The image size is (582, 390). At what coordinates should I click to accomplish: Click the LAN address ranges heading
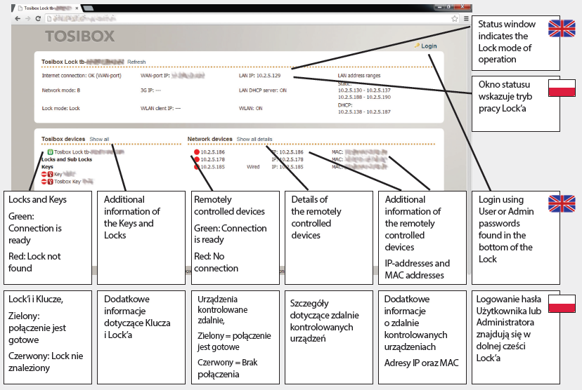point(359,76)
